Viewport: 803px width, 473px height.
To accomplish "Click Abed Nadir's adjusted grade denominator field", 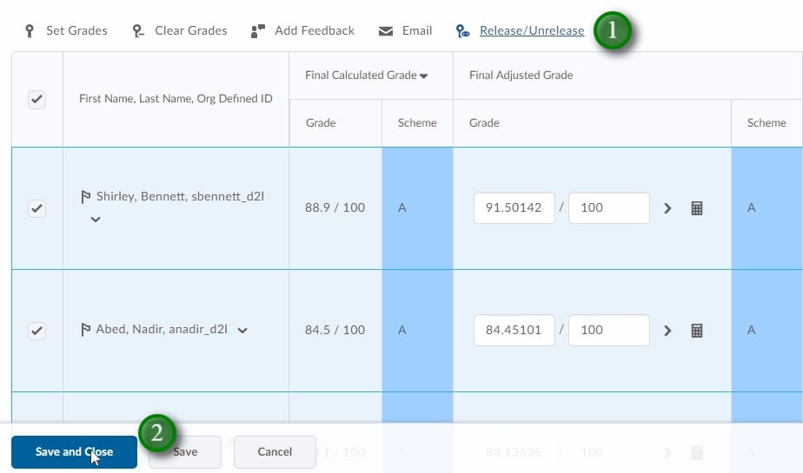I will pyautogui.click(x=608, y=331).
